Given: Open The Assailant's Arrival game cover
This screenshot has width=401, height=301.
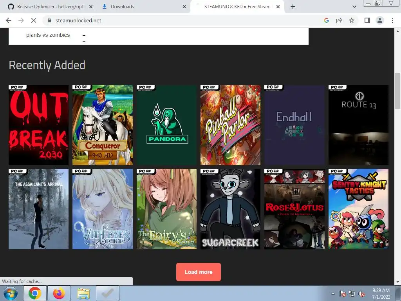Looking at the screenshot, I should pyautogui.click(x=39, y=209).
